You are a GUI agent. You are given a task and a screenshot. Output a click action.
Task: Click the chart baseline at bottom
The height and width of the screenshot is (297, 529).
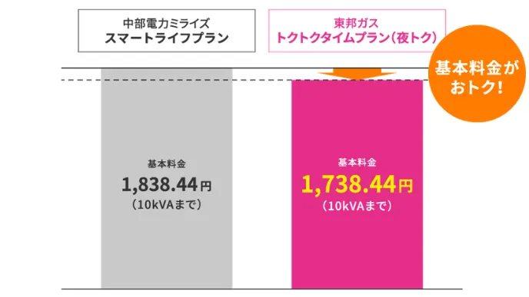261,289
